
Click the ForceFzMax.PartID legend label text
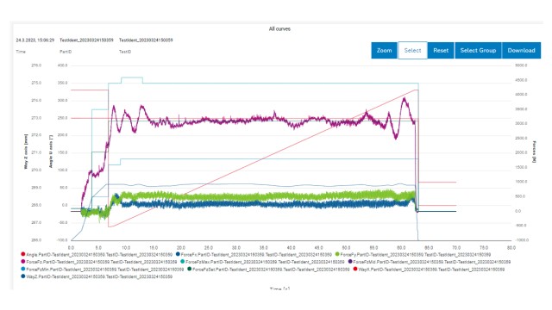(265, 262)
